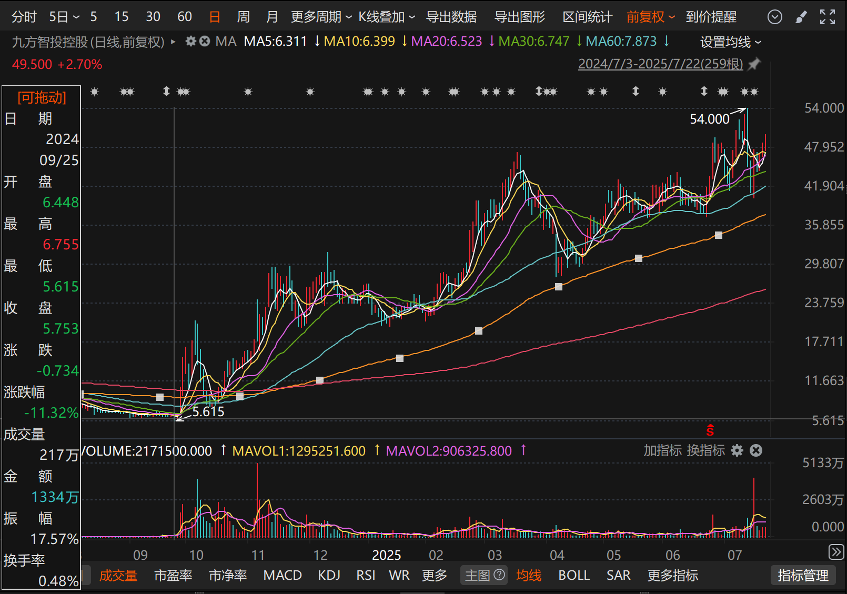This screenshot has width=847, height=594.
Task: Open 更多指标 more indicators
Action: pyautogui.click(x=673, y=575)
